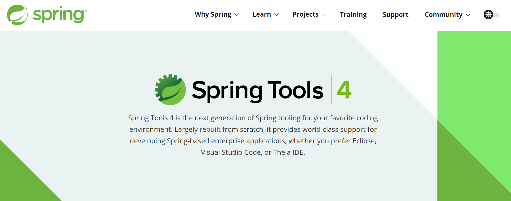Toggle the dark mode theme switch
This screenshot has height=201, width=511.
tap(491, 14)
